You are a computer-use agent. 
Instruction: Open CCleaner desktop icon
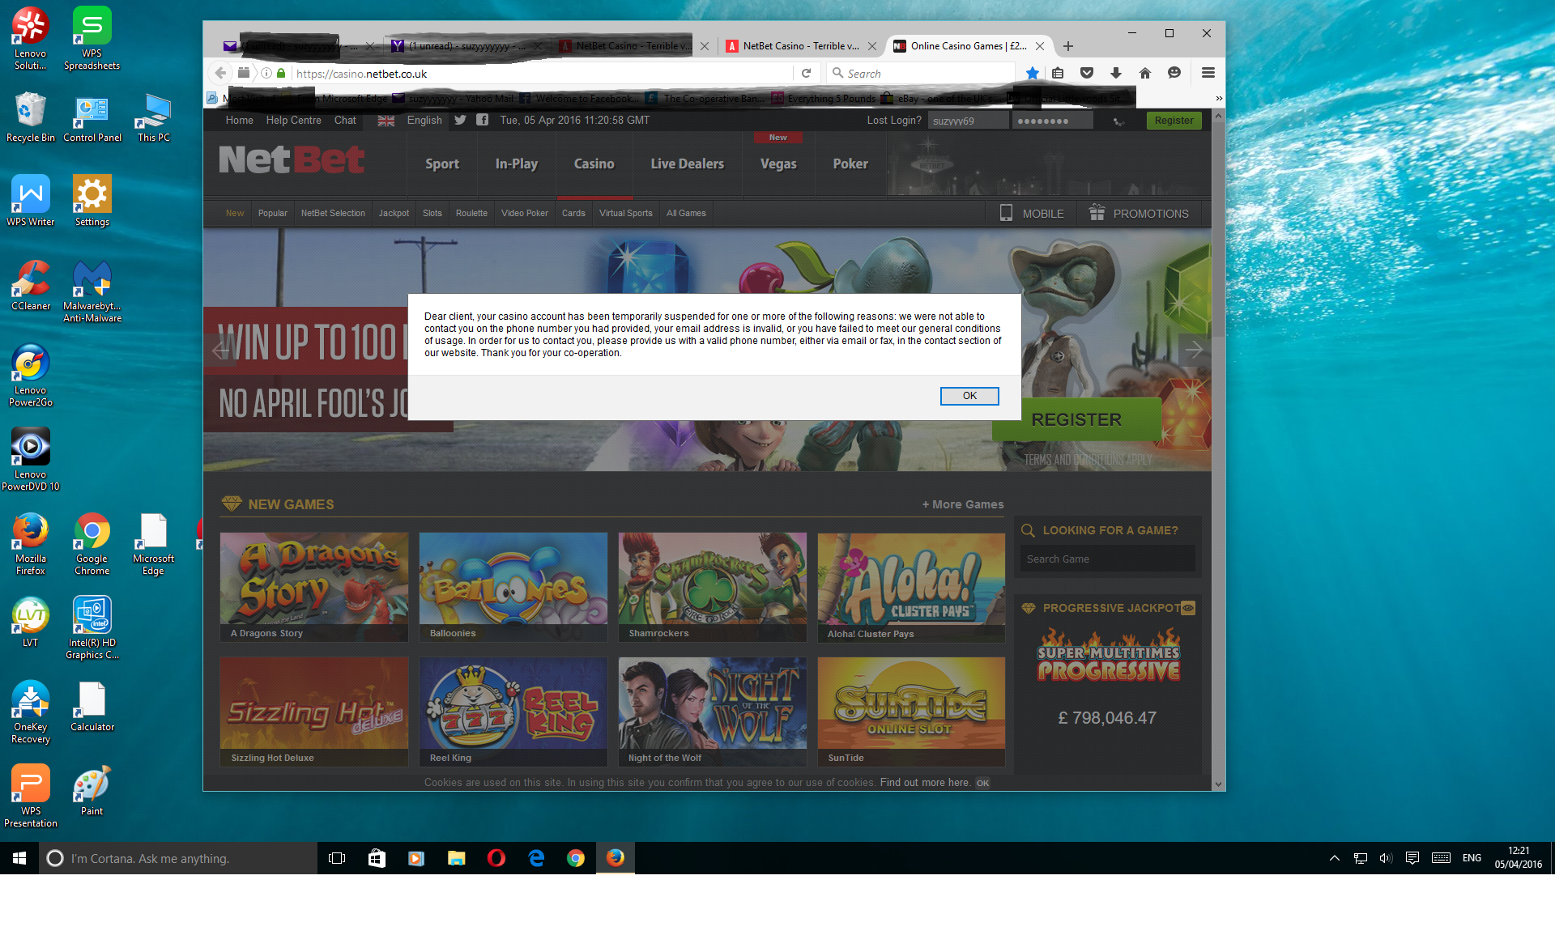click(x=31, y=286)
